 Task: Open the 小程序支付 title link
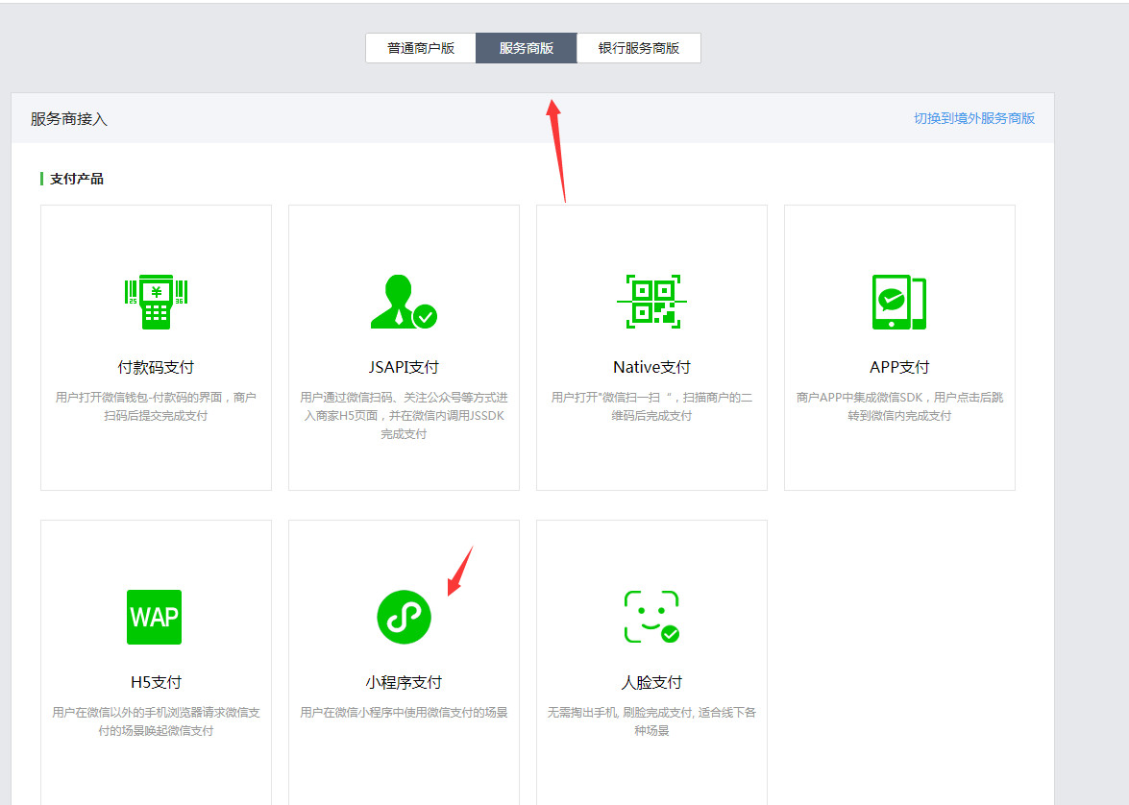click(404, 683)
